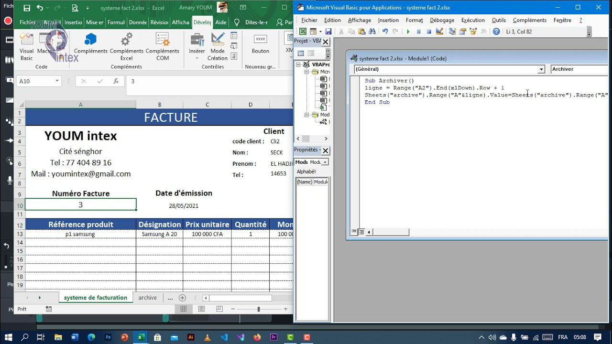Open the VBA Insertion menu
612x344 pixels.
click(x=388, y=20)
